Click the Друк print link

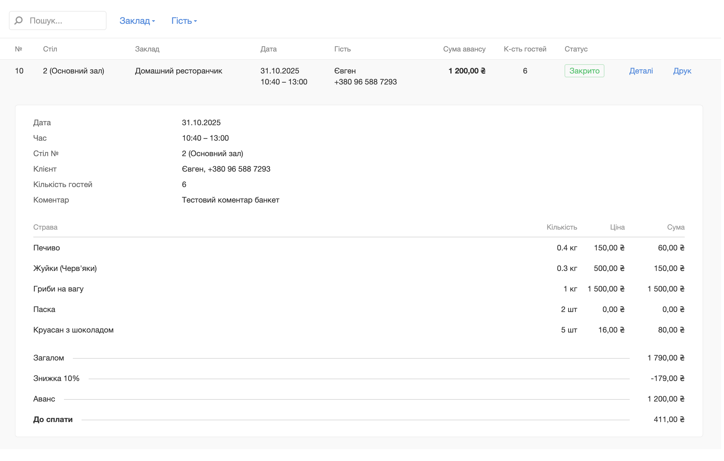tap(682, 71)
